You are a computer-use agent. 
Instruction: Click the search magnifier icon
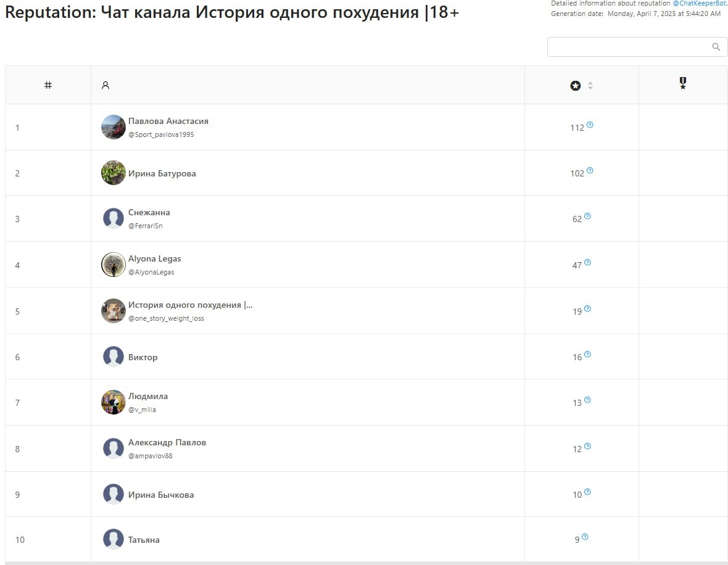point(716,47)
